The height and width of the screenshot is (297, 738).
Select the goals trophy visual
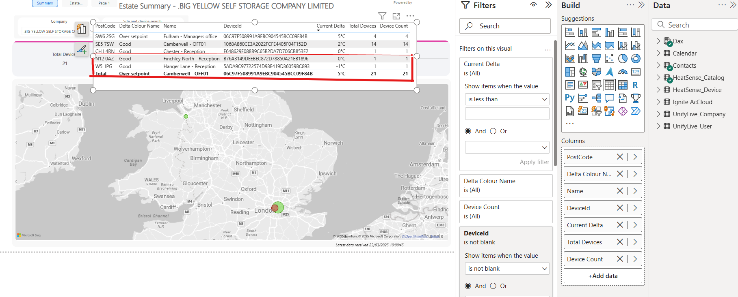pyautogui.click(x=636, y=98)
